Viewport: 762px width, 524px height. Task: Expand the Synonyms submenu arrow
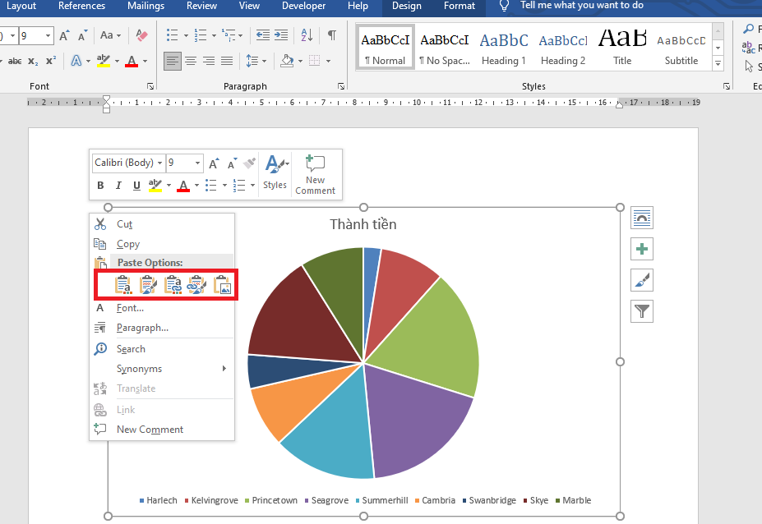tap(224, 369)
